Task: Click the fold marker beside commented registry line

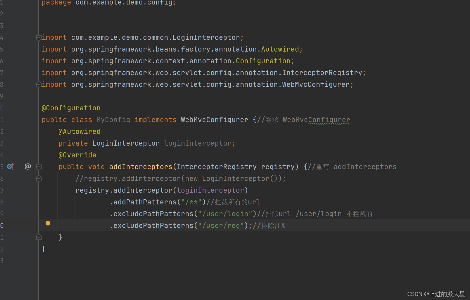Action: point(39,178)
